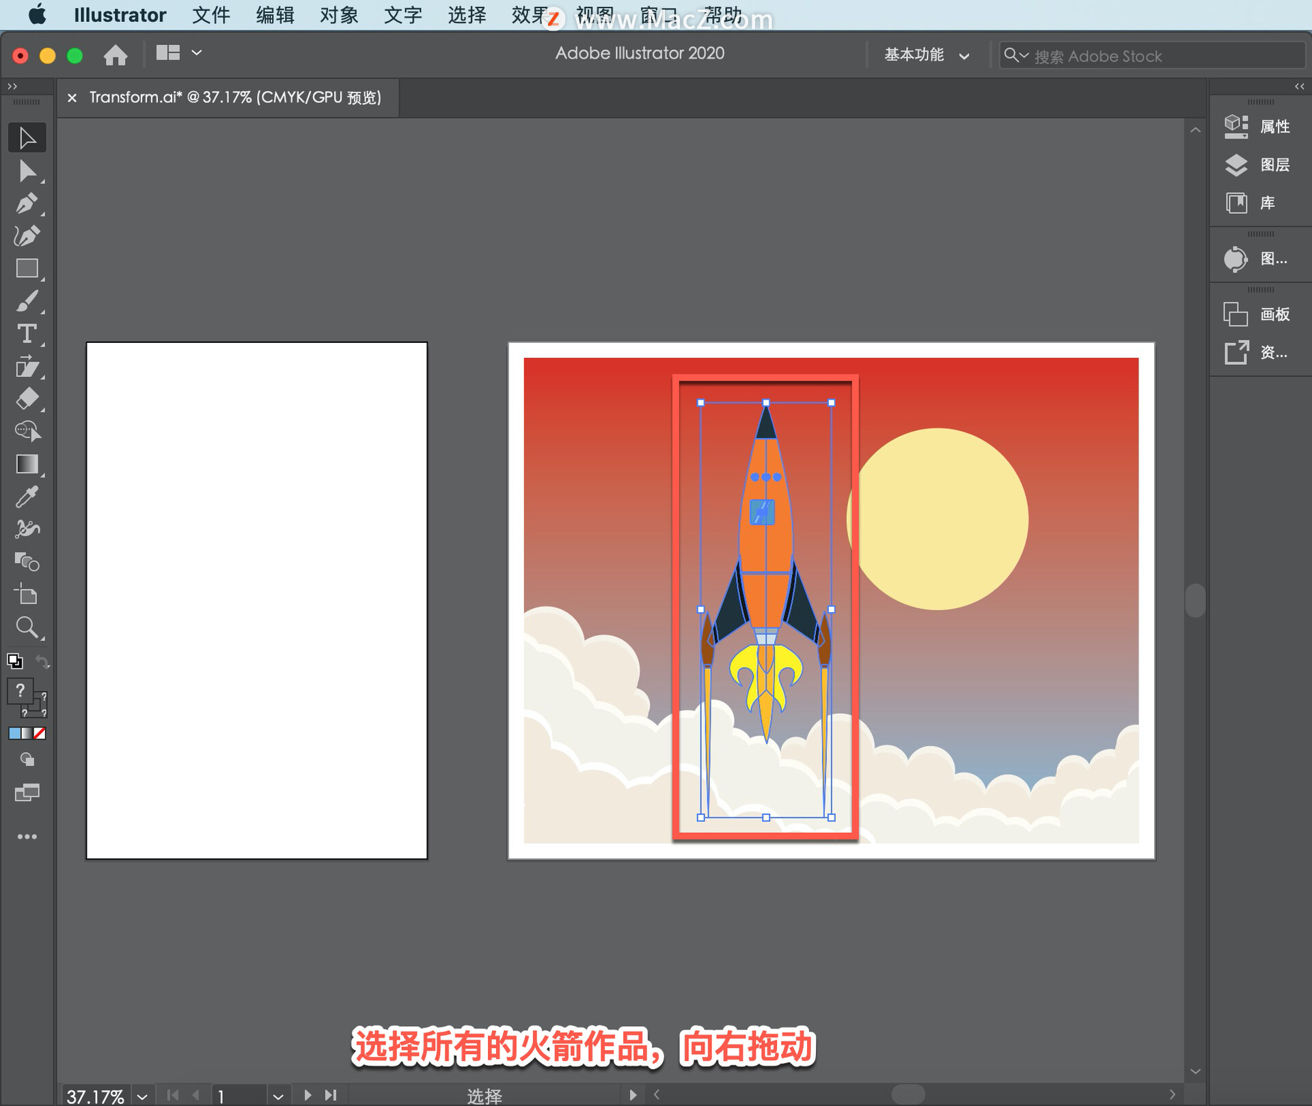Swap fill and stroke colors
The width and height of the screenshot is (1312, 1106).
click(x=42, y=661)
